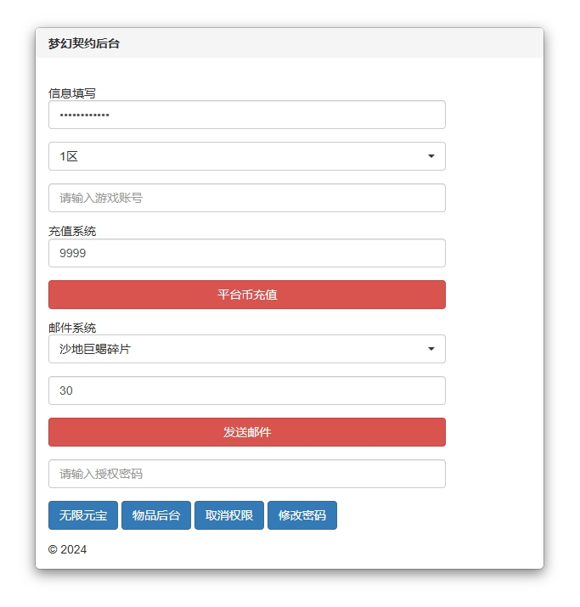Focus the 请输入游戏账号 input field
This screenshot has height=607, width=580.
pos(246,198)
